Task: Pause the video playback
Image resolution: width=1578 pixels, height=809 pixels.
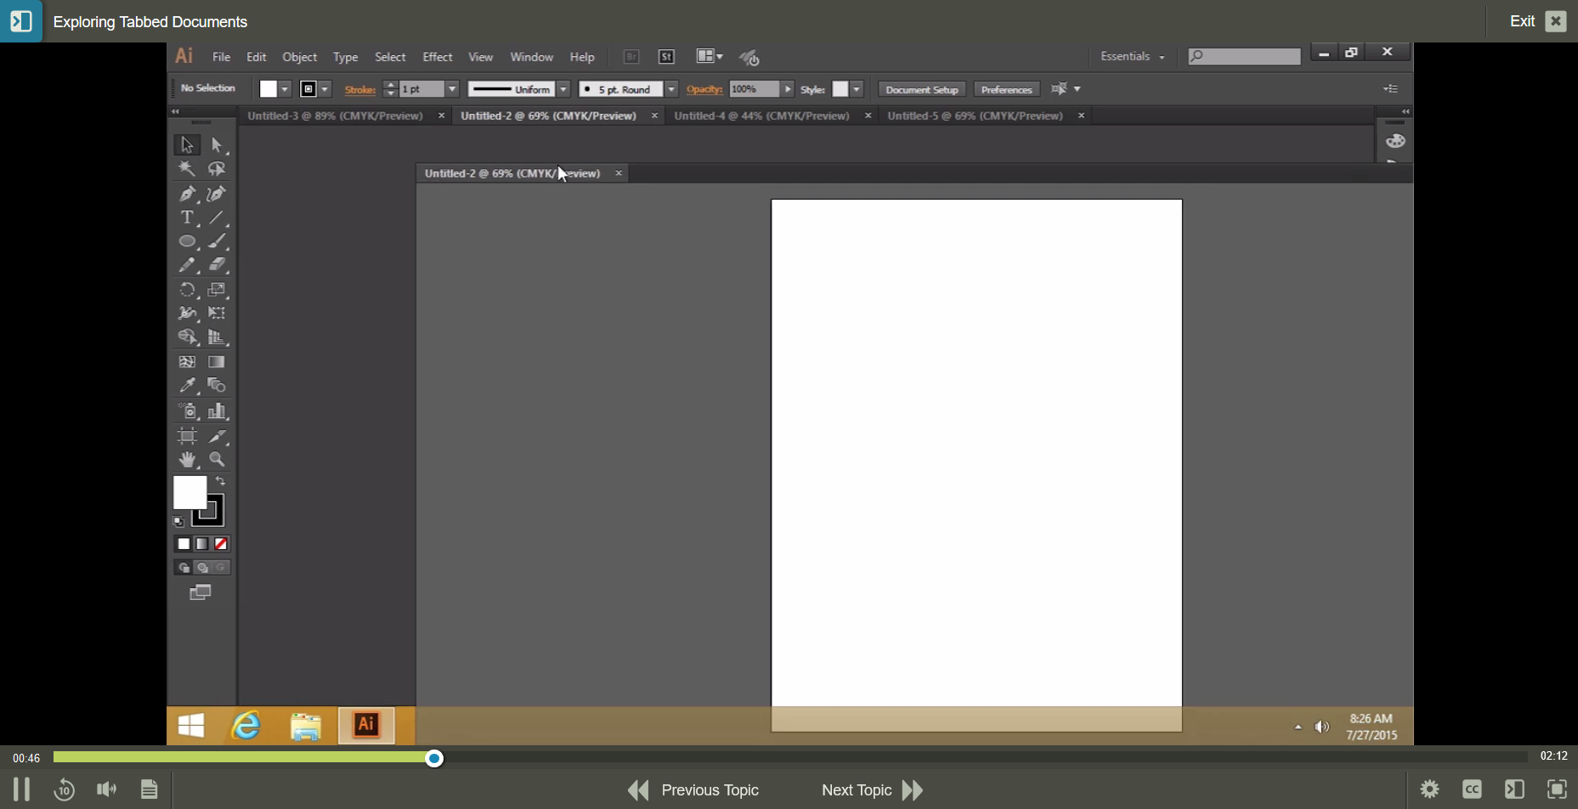Action: (x=21, y=789)
